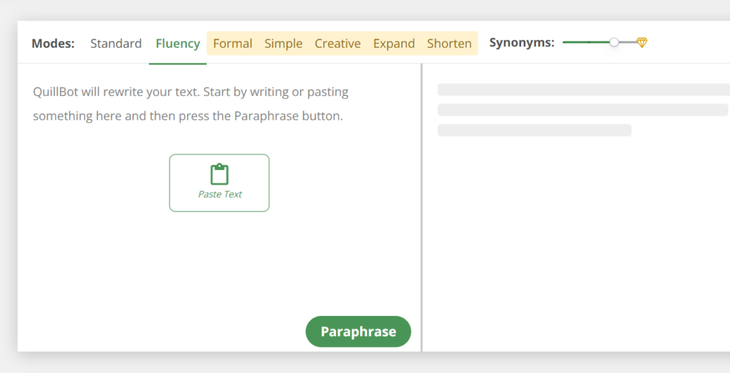Select the Standard mode tab
730x373 pixels.
[x=116, y=43]
